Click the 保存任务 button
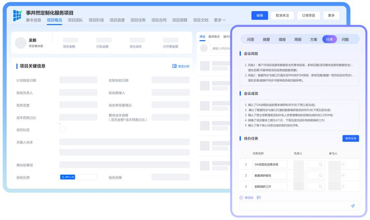Image resolution: width=370 pixels, height=220 pixels. click(x=350, y=138)
